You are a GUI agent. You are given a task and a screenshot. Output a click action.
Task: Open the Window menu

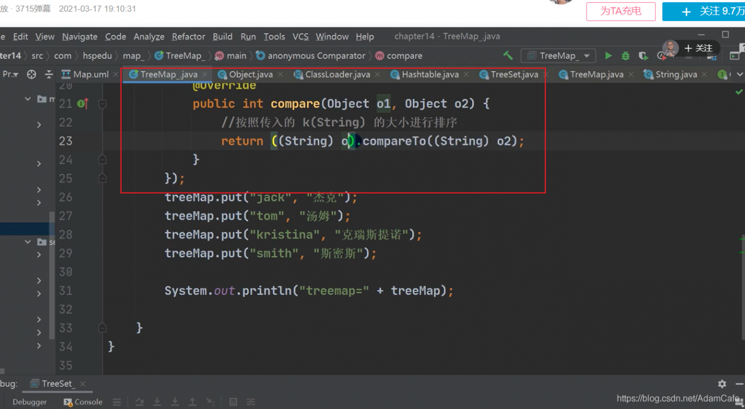pyautogui.click(x=332, y=36)
